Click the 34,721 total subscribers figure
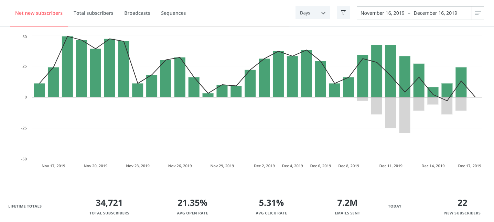Viewport: 494px width, 222px height. tap(109, 203)
